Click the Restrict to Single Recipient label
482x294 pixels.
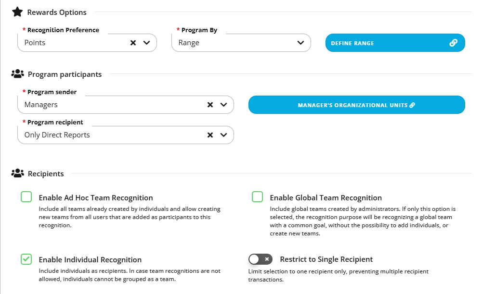(326, 259)
